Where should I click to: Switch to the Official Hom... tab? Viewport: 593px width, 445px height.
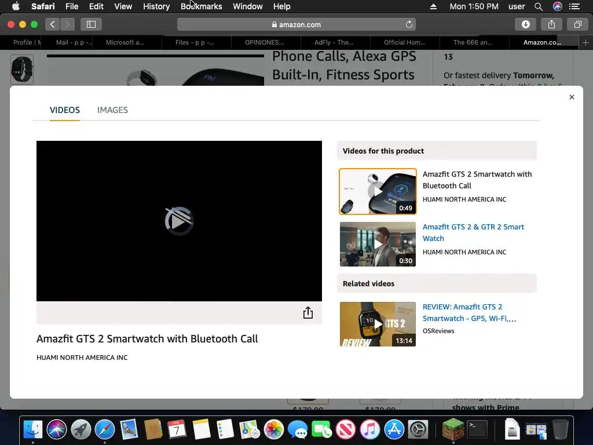[404, 42]
